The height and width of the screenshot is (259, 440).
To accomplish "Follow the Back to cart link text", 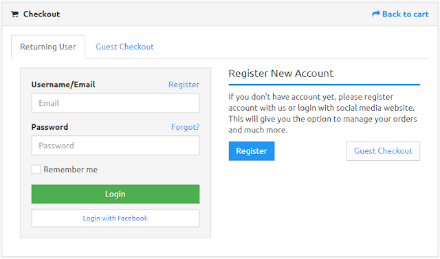I will coord(405,14).
